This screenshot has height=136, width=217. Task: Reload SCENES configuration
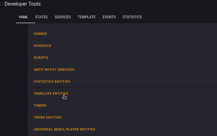pyautogui.click(x=40, y=34)
